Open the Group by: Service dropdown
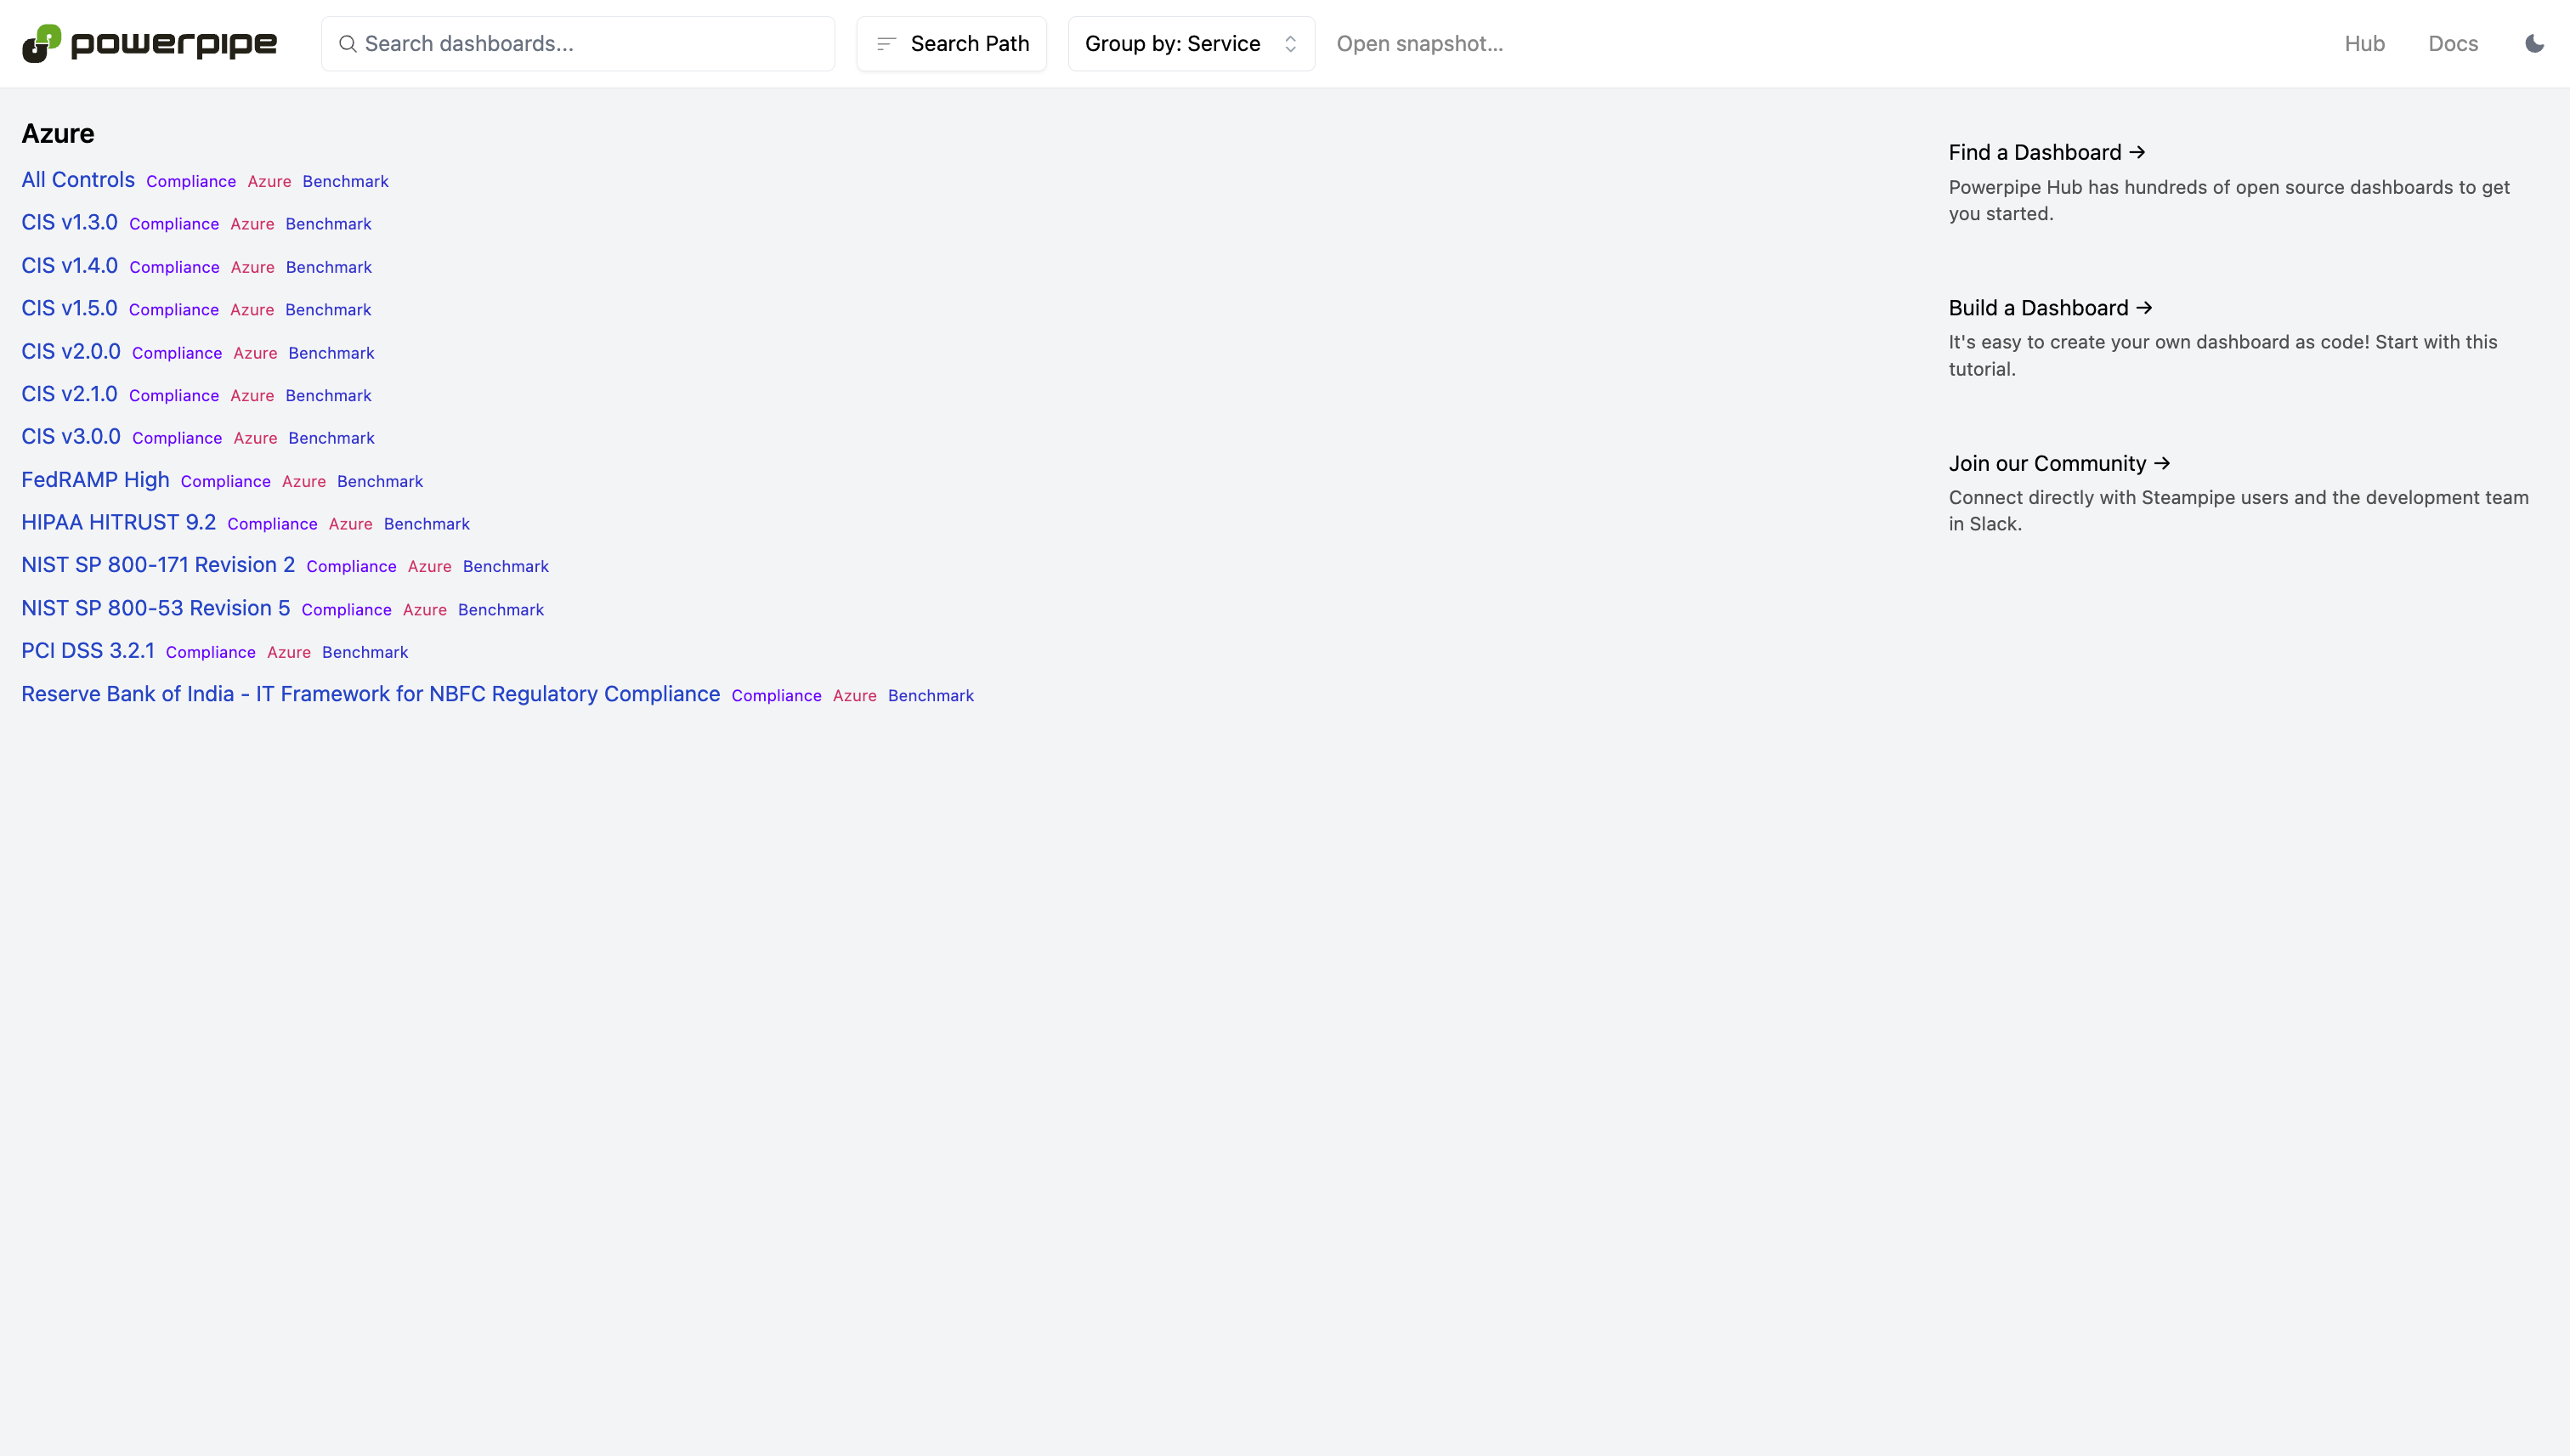 [x=1172, y=44]
